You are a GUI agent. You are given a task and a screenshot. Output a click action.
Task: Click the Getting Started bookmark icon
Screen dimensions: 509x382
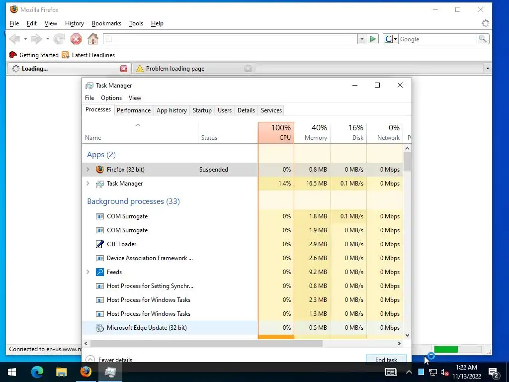[x=13, y=55]
